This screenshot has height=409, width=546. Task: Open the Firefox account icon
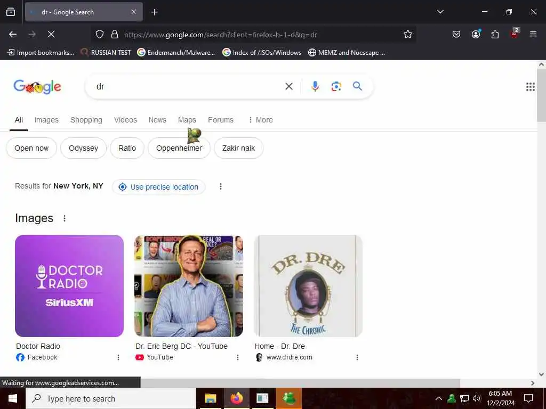click(x=476, y=34)
